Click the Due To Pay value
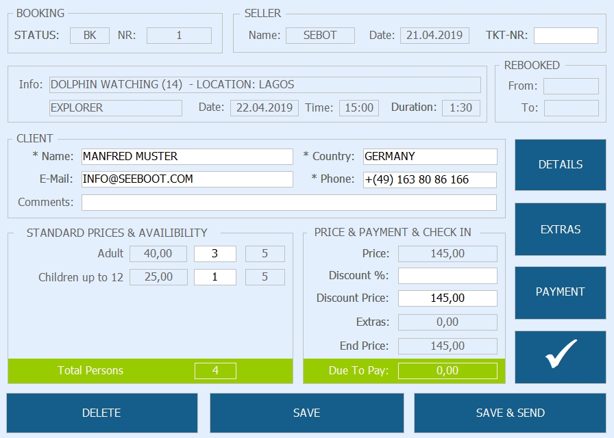The width and height of the screenshot is (614, 438). pyautogui.click(x=447, y=371)
